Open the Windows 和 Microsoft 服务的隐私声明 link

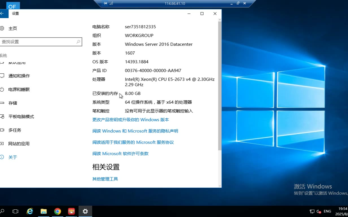pyautogui.click(x=135, y=131)
